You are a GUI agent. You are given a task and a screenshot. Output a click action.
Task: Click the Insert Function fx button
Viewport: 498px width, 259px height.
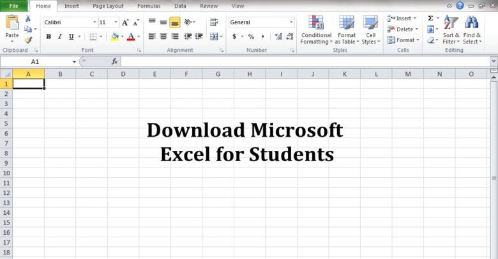(115, 61)
